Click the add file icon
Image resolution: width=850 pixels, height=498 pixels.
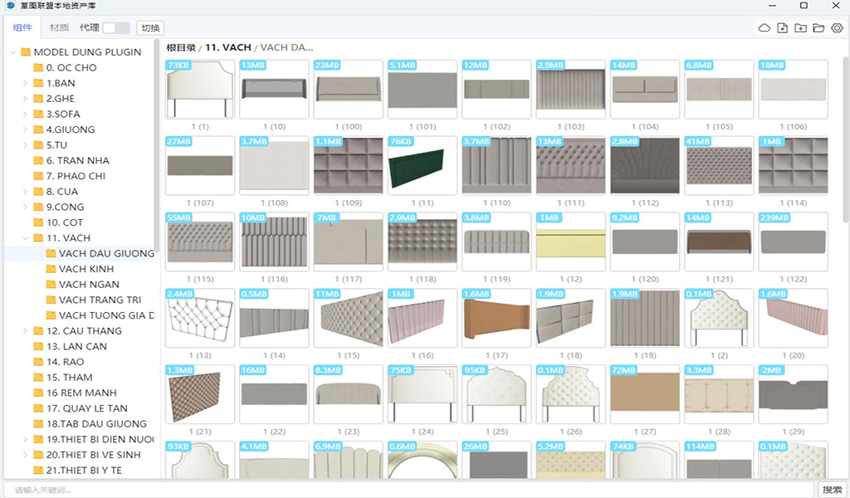[x=783, y=28]
